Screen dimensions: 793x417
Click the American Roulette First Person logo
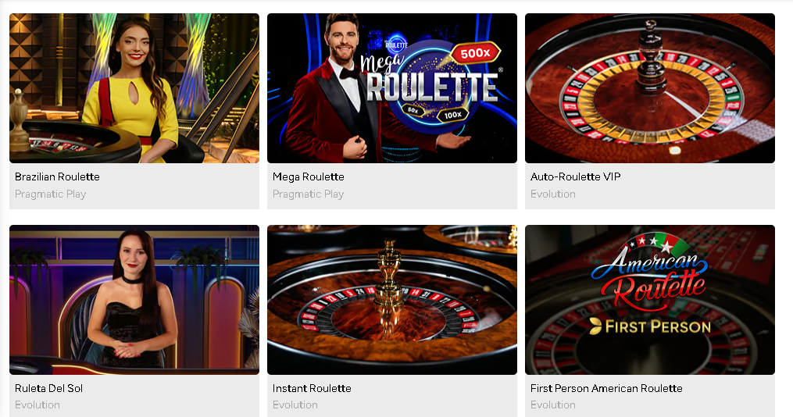click(x=650, y=284)
